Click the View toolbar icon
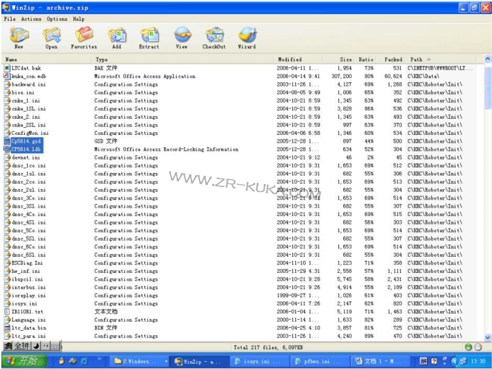Image resolution: width=492 pixels, height=369 pixels. [182, 38]
